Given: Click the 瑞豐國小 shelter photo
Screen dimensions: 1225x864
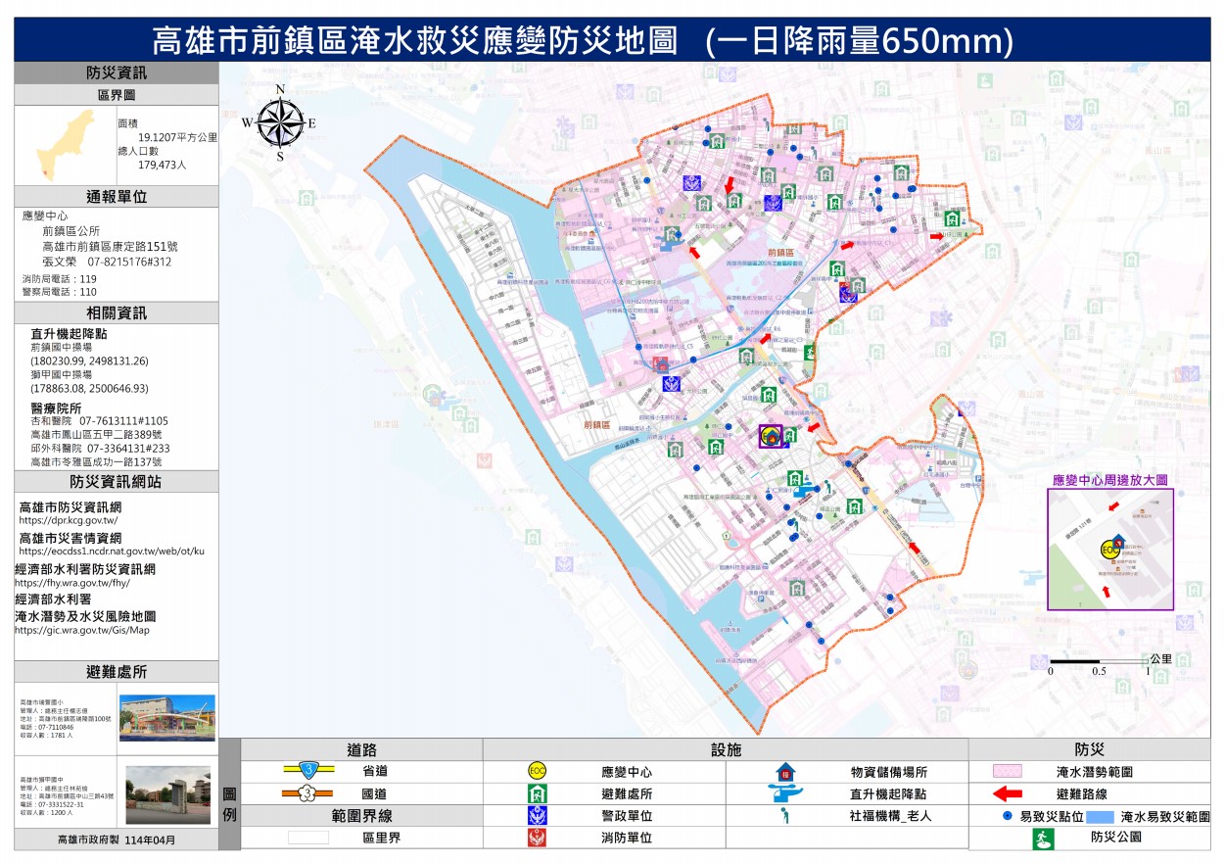Looking at the screenshot, I should 166,718.
